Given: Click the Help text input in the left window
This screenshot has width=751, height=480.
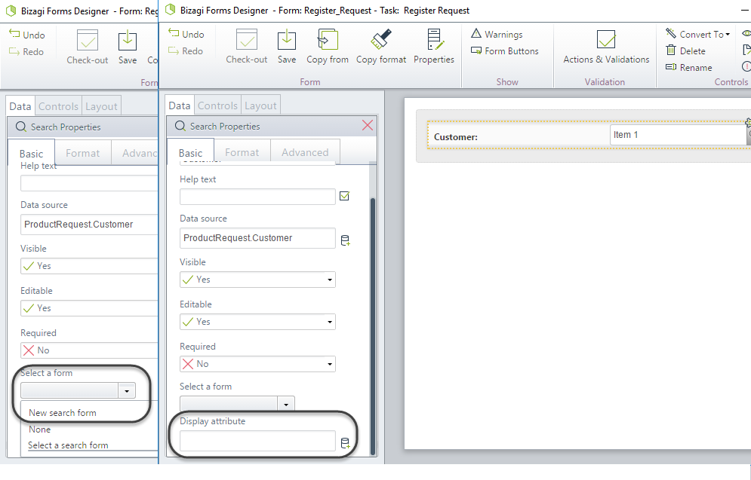Looking at the screenshot, I should click(x=89, y=183).
